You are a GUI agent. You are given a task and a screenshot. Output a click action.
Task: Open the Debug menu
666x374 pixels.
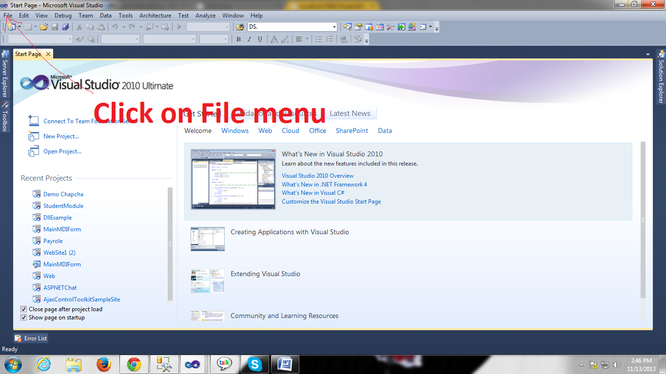coord(63,15)
